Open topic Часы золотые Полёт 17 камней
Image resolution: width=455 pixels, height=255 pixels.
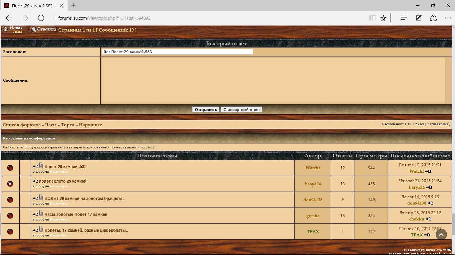pyautogui.click(x=76, y=214)
